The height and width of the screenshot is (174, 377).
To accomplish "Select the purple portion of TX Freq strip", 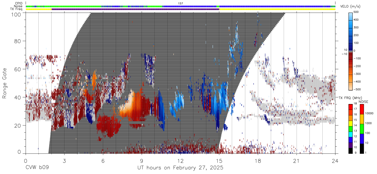I will 135,9.
